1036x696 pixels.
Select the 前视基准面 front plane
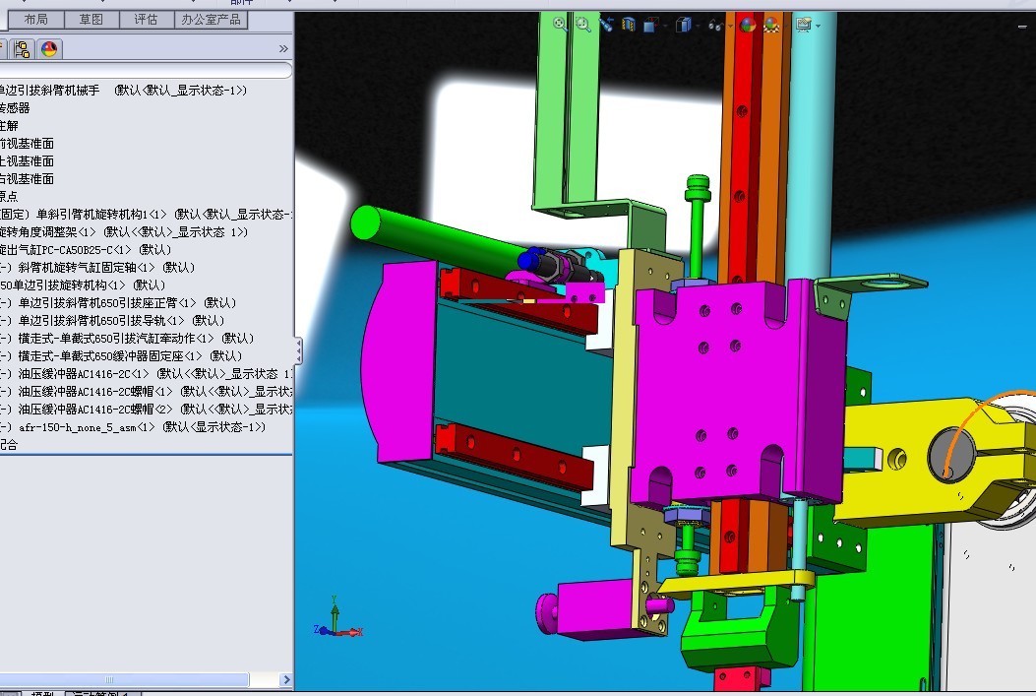pos(28,144)
